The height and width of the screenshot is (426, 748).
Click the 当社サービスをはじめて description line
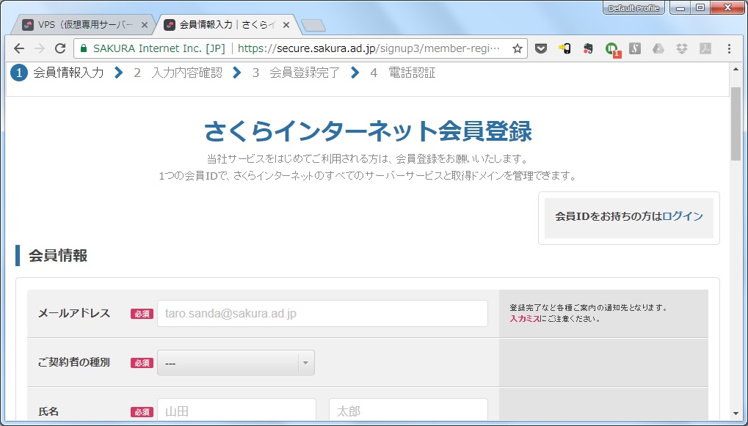point(367,158)
